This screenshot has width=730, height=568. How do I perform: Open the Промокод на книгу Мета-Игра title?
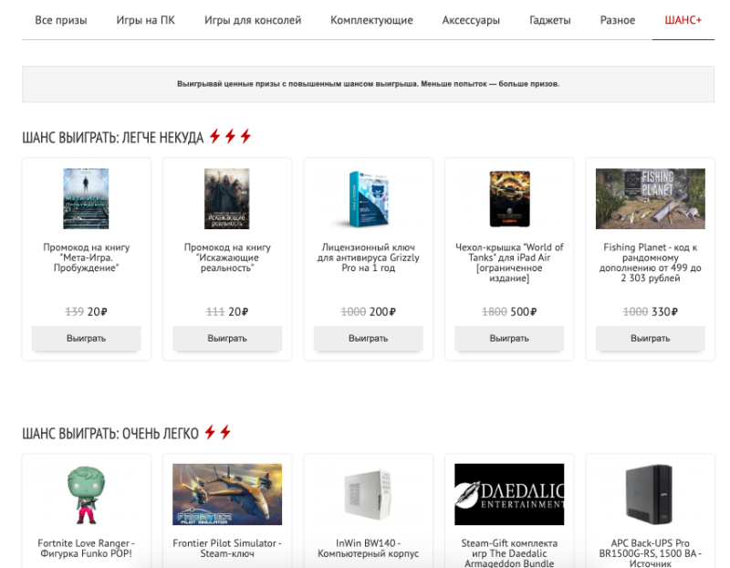[86, 258]
